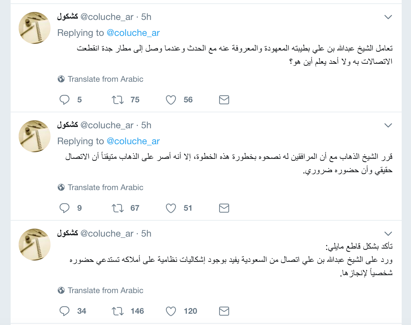Reply to the tweet with 5 replies
Screen dimensions: 411x325
(x=65, y=100)
